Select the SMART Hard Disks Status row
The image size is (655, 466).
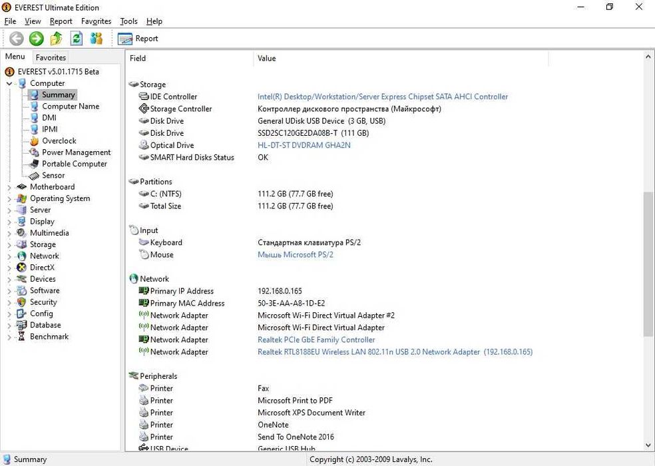pos(384,157)
